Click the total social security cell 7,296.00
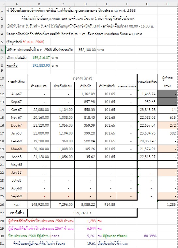 tap(63, 204)
